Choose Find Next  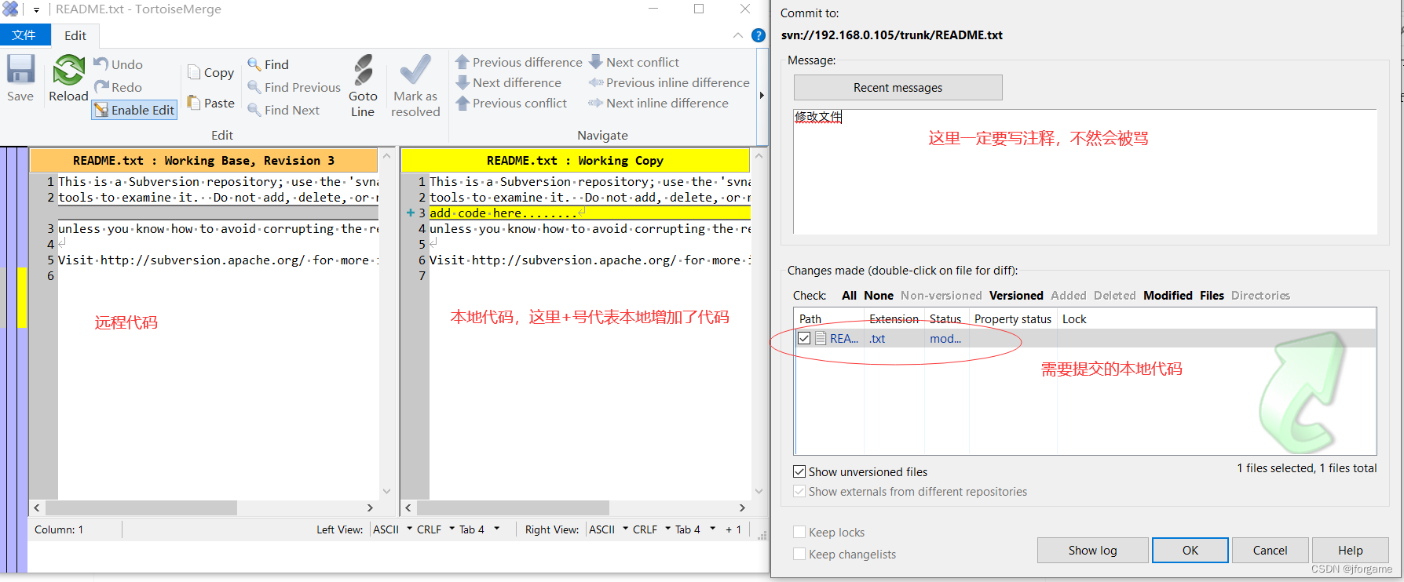tap(283, 110)
